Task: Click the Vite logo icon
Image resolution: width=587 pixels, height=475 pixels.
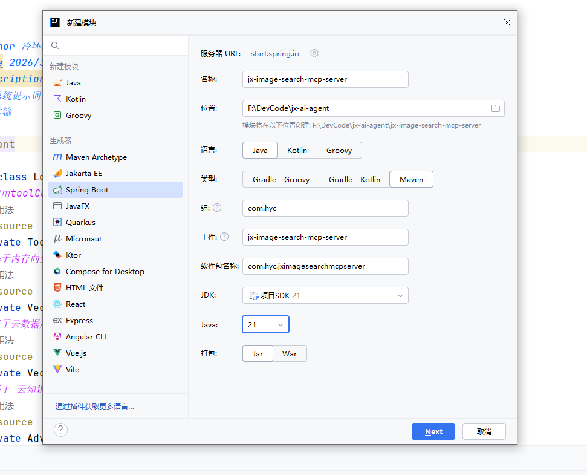Action: tap(57, 369)
